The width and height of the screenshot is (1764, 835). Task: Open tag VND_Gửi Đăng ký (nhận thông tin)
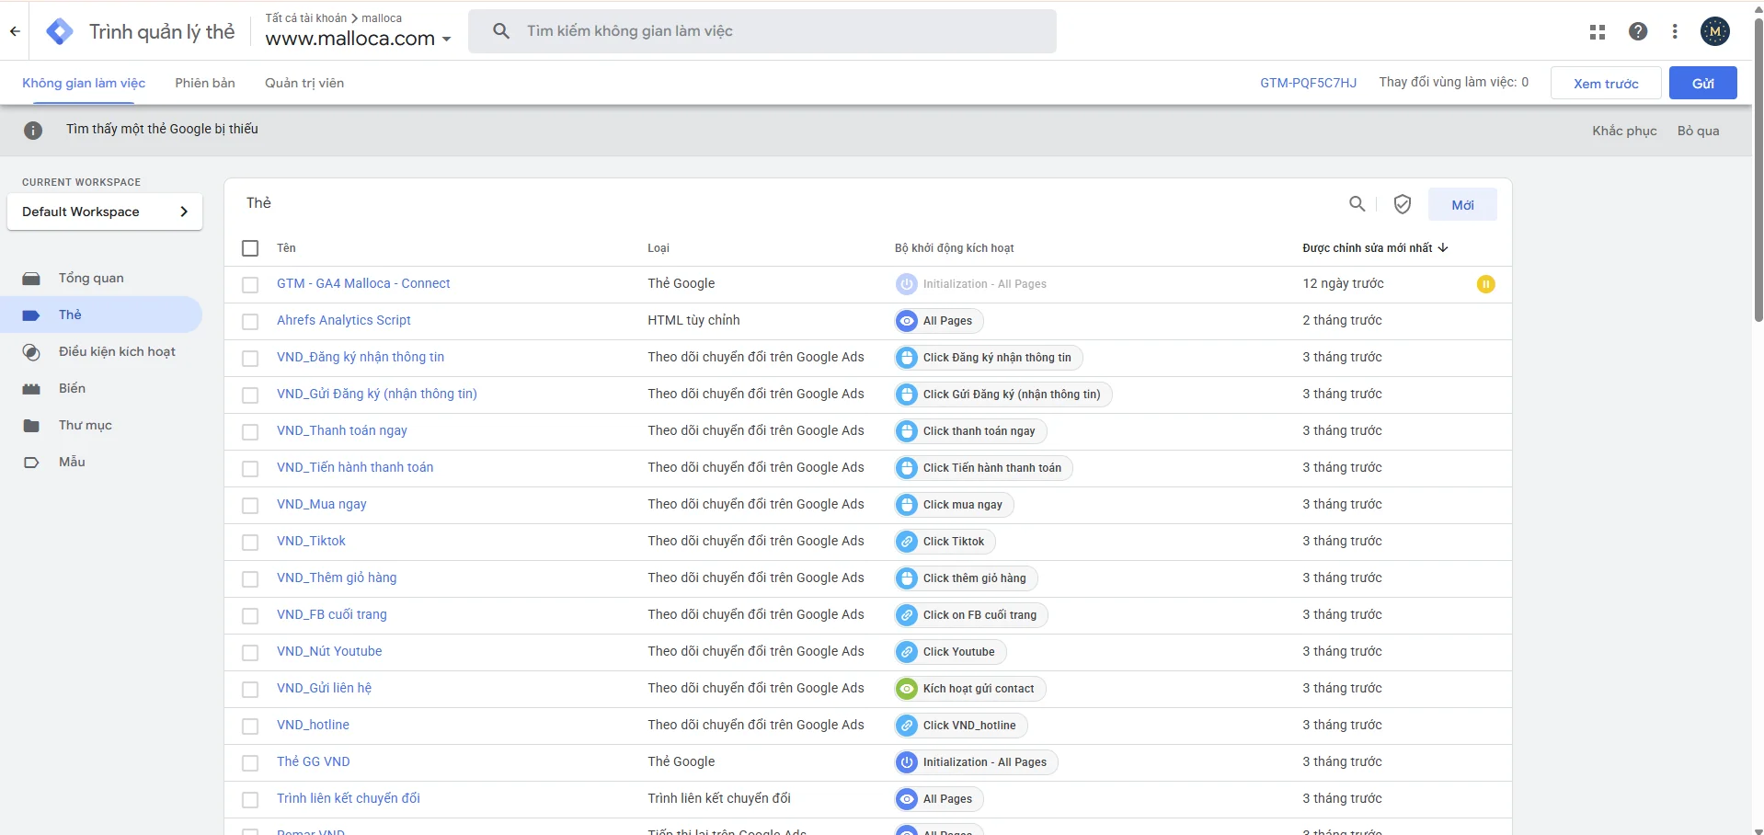coord(377,394)
